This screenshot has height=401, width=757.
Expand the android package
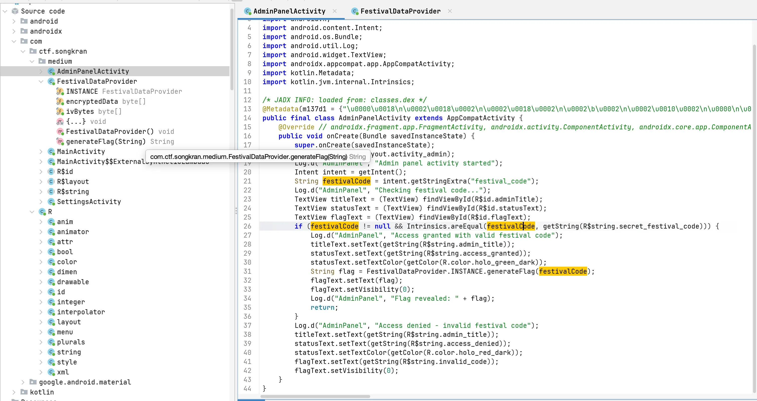[14, 21]
